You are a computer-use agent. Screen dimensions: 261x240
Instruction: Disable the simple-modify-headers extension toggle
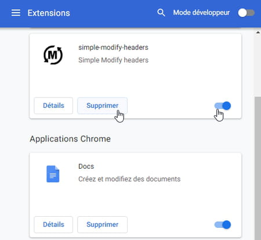(223, 106)
